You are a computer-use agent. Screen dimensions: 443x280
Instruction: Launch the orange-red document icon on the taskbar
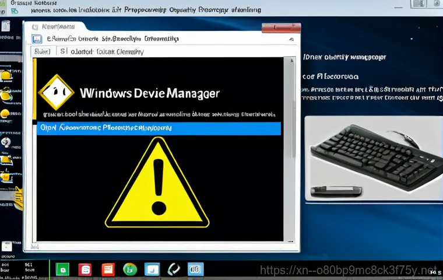[x=108, y=269]
